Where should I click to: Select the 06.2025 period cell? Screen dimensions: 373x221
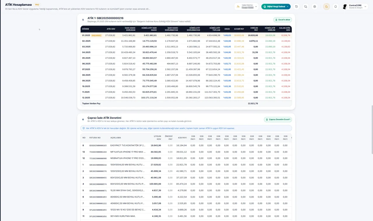[x=86, y=64]
